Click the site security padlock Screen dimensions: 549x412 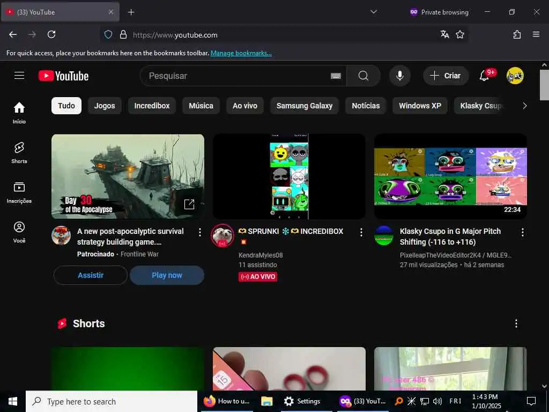(x=123, y=35)
